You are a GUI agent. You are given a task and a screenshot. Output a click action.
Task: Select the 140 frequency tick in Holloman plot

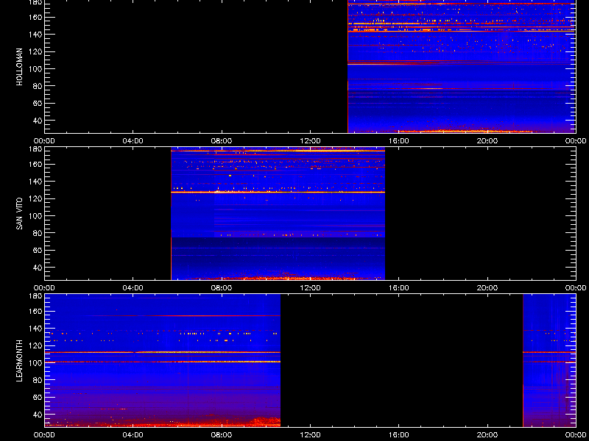tap(35, 34)
